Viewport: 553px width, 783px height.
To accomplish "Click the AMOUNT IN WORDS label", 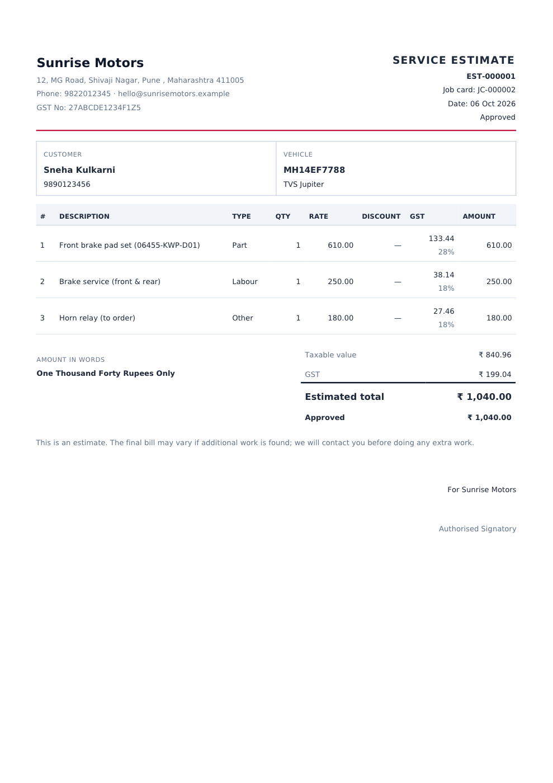I will pos(70,360).
